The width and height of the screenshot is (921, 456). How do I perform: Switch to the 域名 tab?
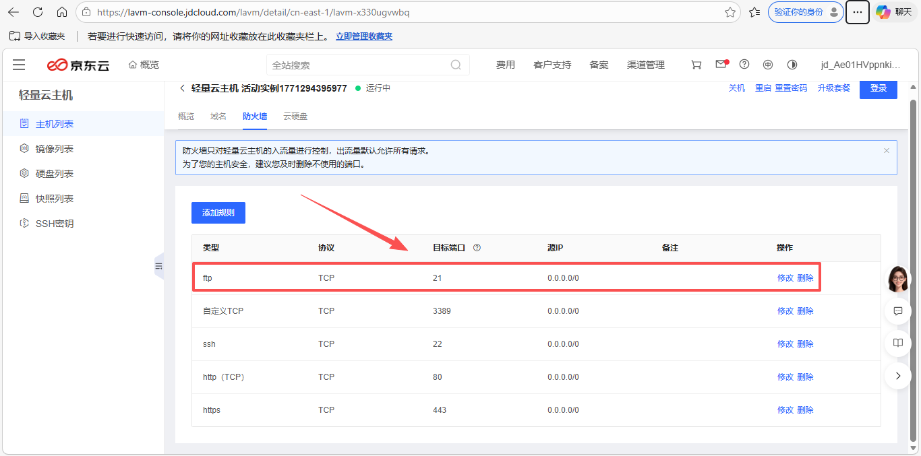pos(218,117)
